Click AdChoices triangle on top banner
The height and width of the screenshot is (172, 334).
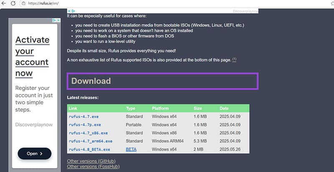(73, 11)
